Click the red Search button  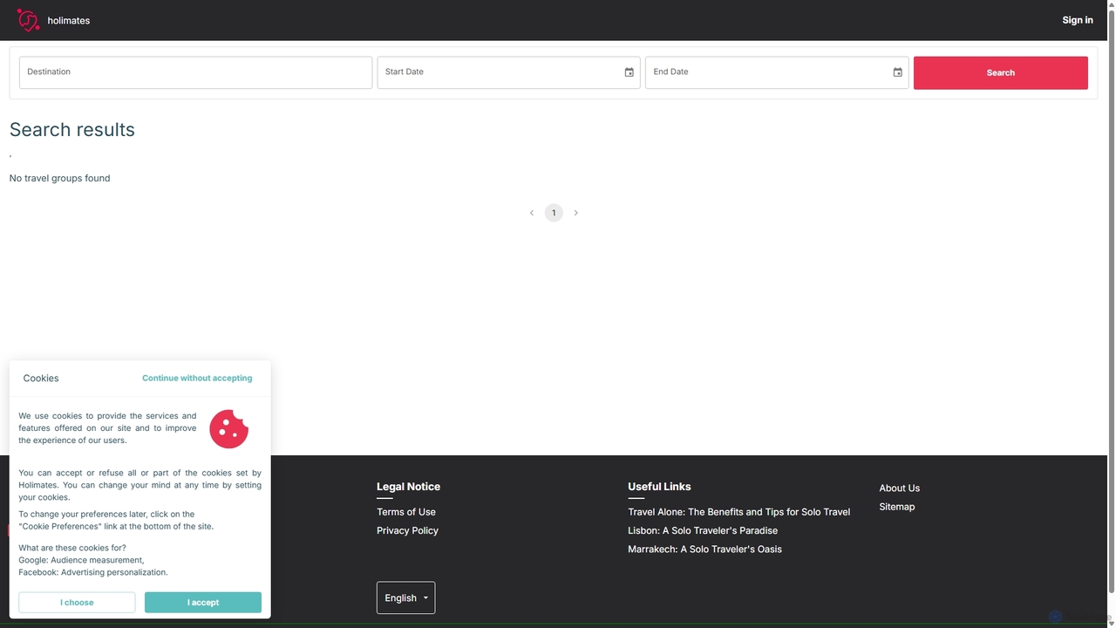pyautogui.click(x=1001, y=72)
